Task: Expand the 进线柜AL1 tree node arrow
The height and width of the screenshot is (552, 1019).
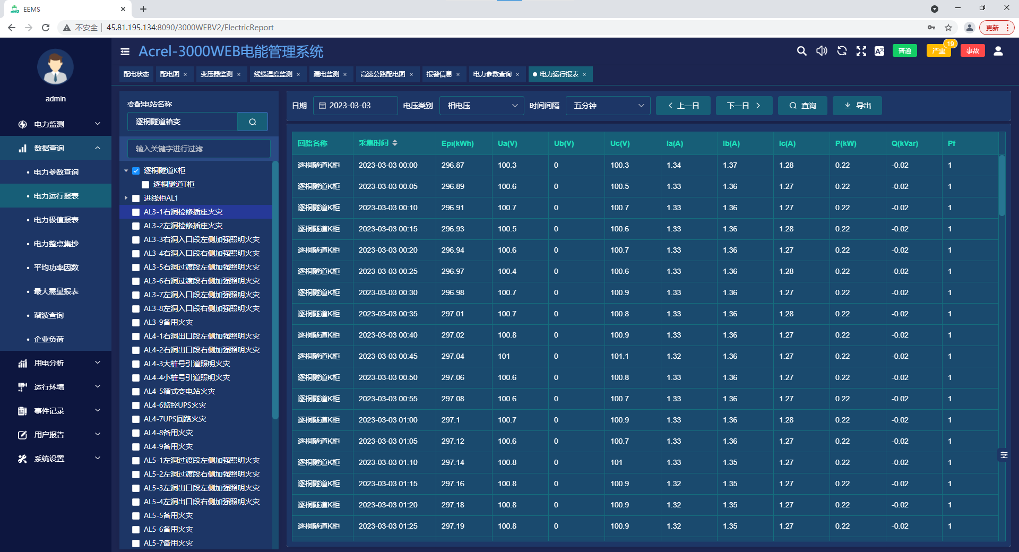Action: [x=126, y=198]
